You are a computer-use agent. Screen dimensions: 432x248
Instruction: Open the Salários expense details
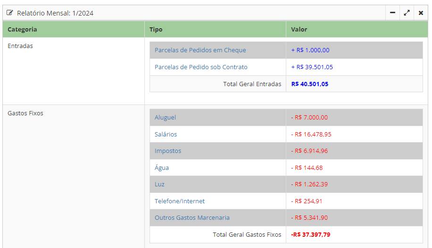166,135
